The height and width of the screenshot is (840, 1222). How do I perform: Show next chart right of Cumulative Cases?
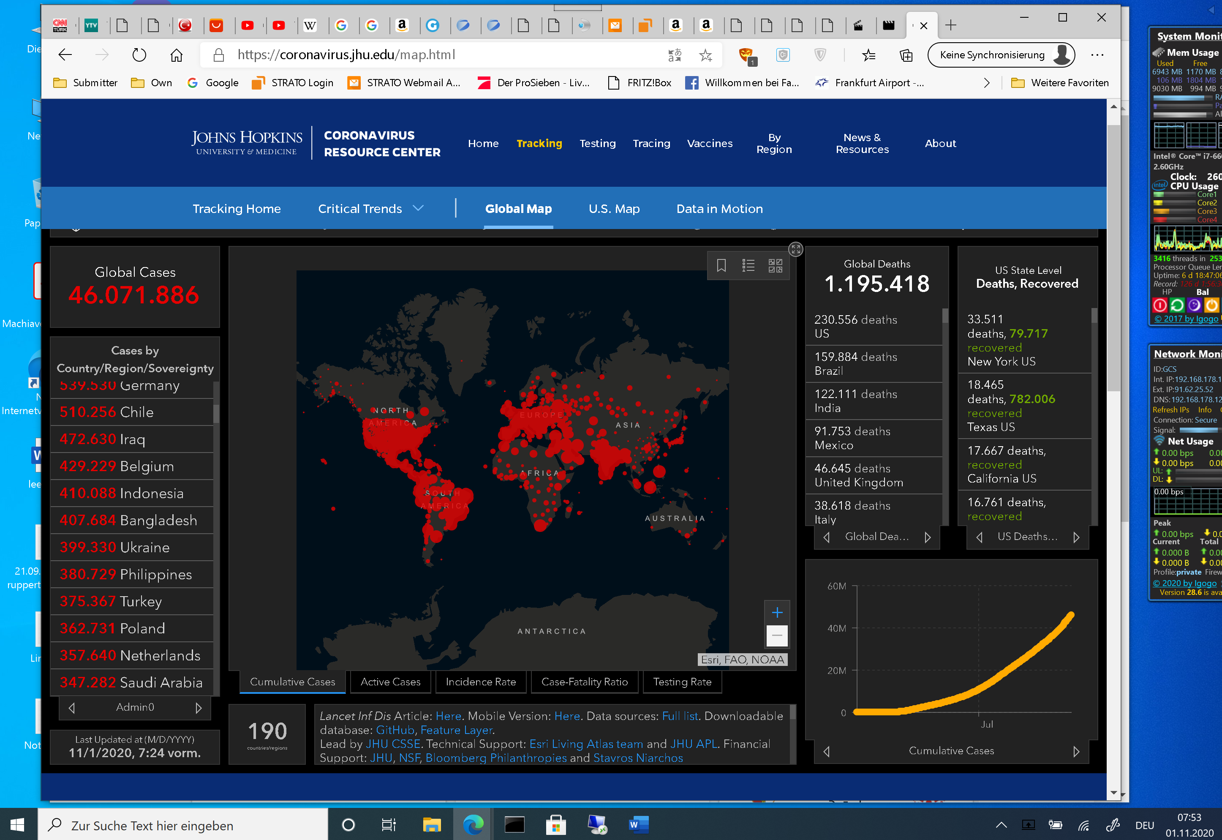point(1076,752)
